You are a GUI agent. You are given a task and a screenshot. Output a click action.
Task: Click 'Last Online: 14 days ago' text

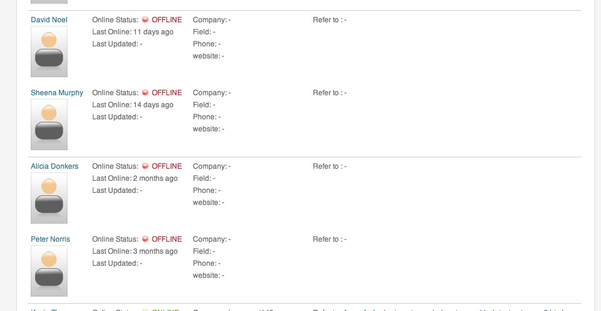[x=133, y=105]
